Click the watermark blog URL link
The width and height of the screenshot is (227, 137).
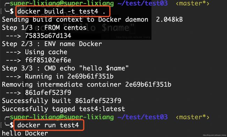pos(214,135)
